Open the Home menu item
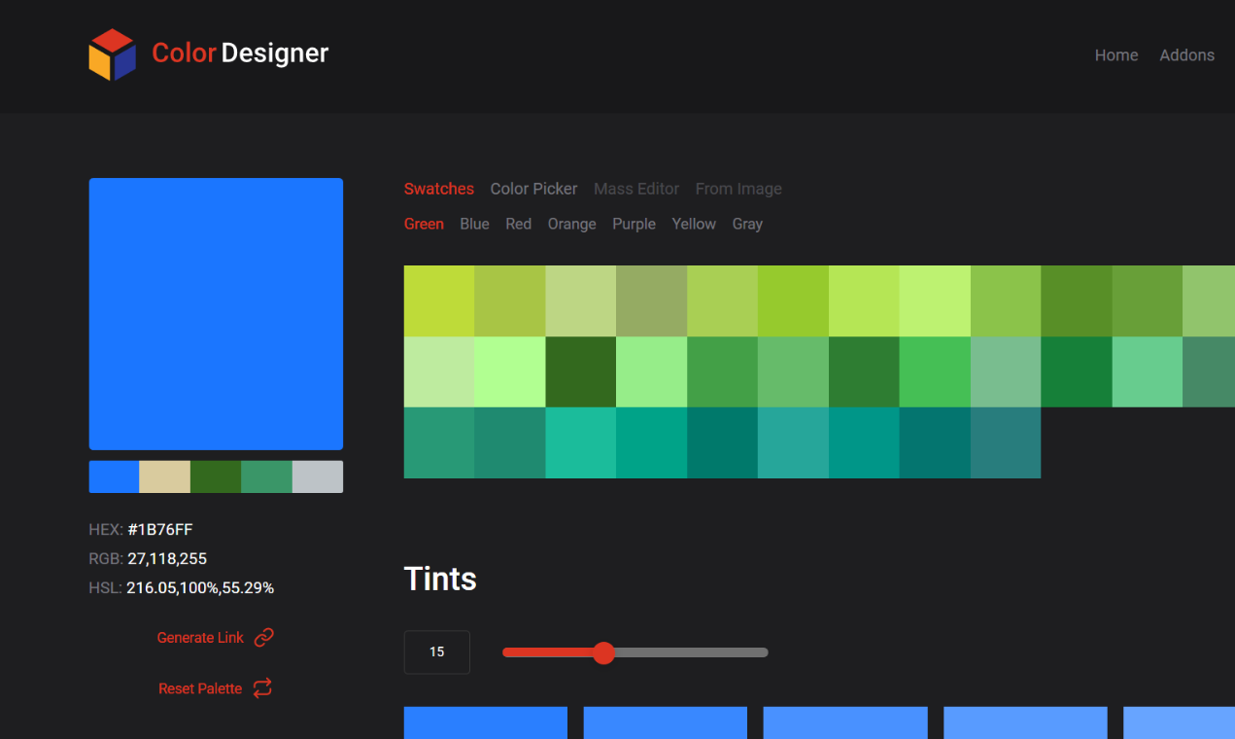1235x739 pixels. point(1115,55)
